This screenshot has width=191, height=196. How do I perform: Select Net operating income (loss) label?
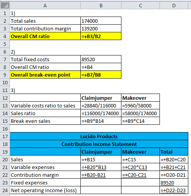[x=45, y=190]
